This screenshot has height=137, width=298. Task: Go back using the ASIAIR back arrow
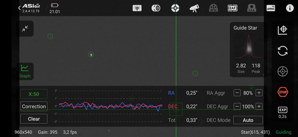[19, 8]
